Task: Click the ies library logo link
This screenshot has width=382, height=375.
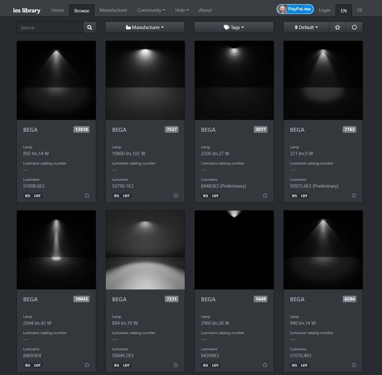Action: (27, 10)
